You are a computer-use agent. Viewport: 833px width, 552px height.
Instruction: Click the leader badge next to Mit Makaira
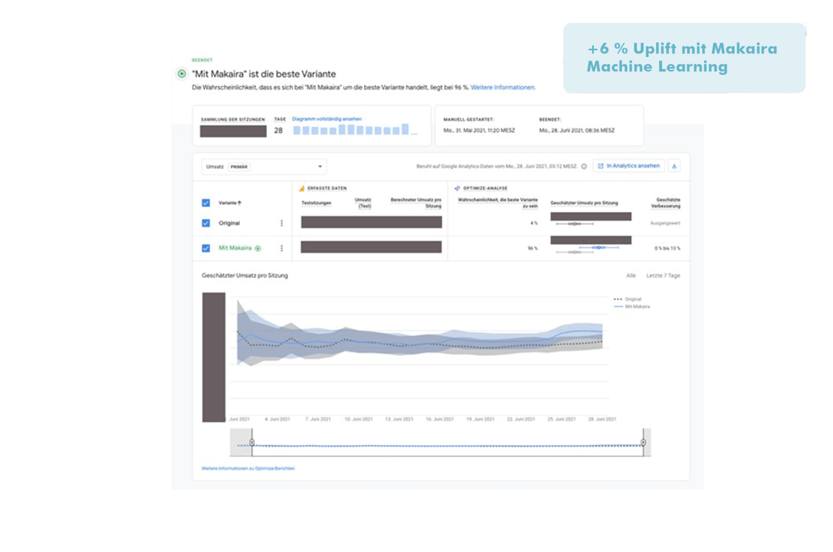point(258,248)
